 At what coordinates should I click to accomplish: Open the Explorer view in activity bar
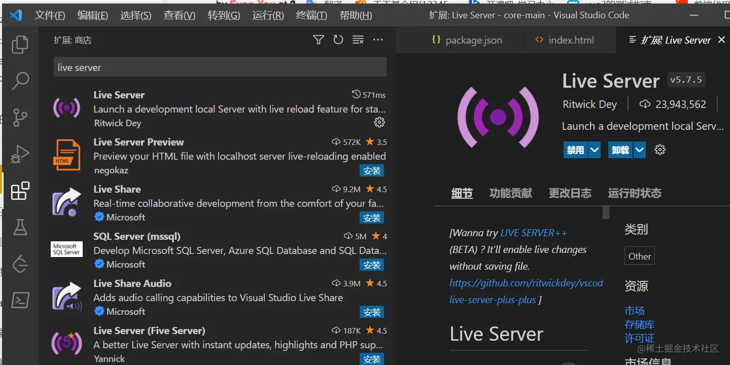tap(20, 44)
